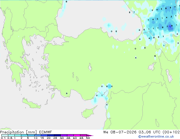Select the 2–5 mm legend color swatch

click(x=24, y=135)
